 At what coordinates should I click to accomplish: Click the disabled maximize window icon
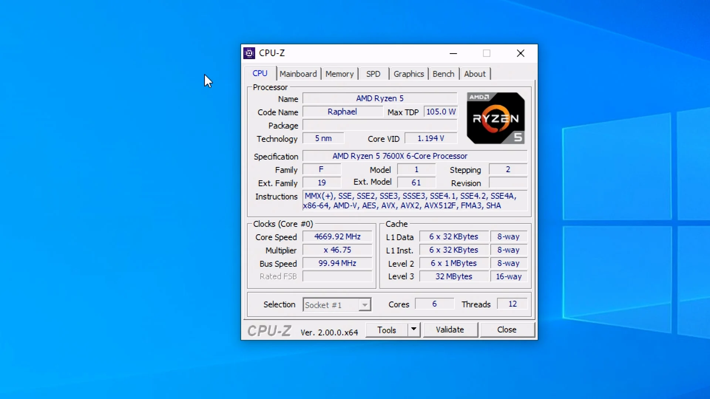tap(487, 53)
